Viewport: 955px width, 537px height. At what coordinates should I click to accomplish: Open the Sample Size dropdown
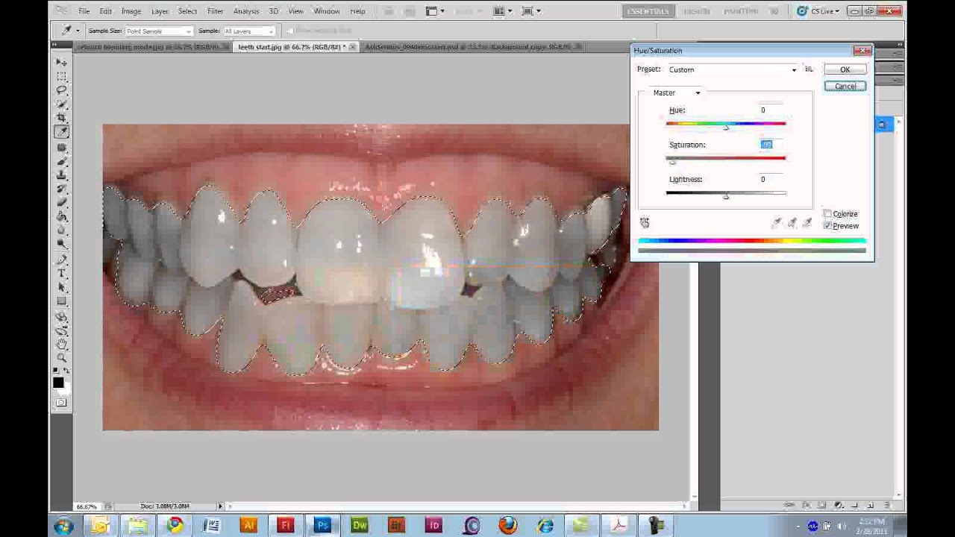pyautogui.click(x=159, y=31)
